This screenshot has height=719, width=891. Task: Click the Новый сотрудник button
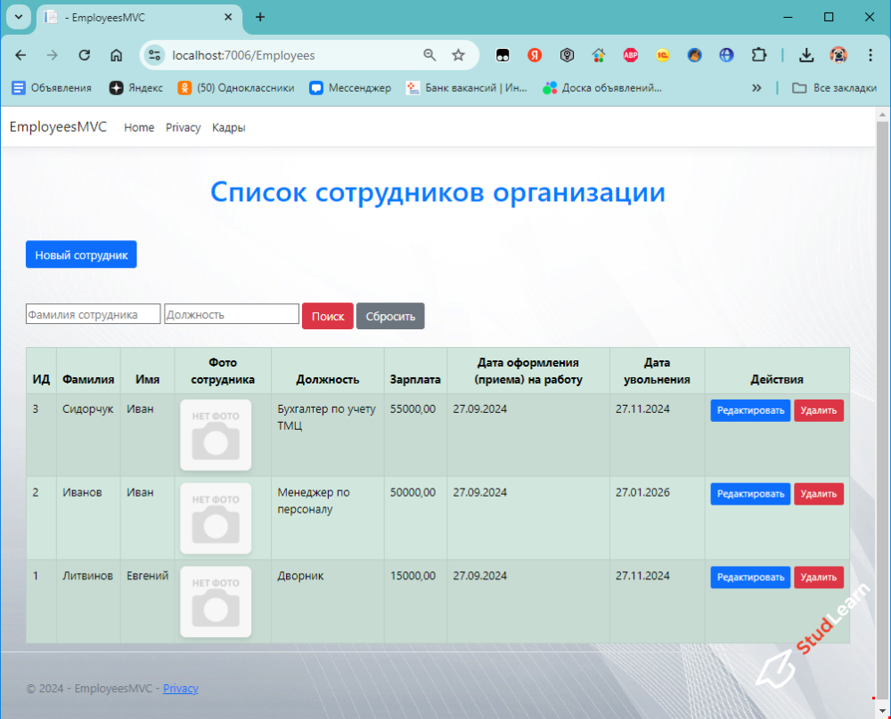tap(81, 254)
